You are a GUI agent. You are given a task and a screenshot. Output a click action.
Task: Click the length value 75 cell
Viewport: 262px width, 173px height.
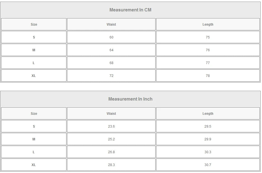[208, 37]
